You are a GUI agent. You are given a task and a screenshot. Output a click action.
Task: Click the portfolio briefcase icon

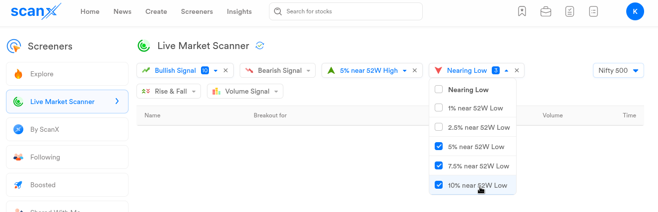pyautogui.click(x=546, y=11)
